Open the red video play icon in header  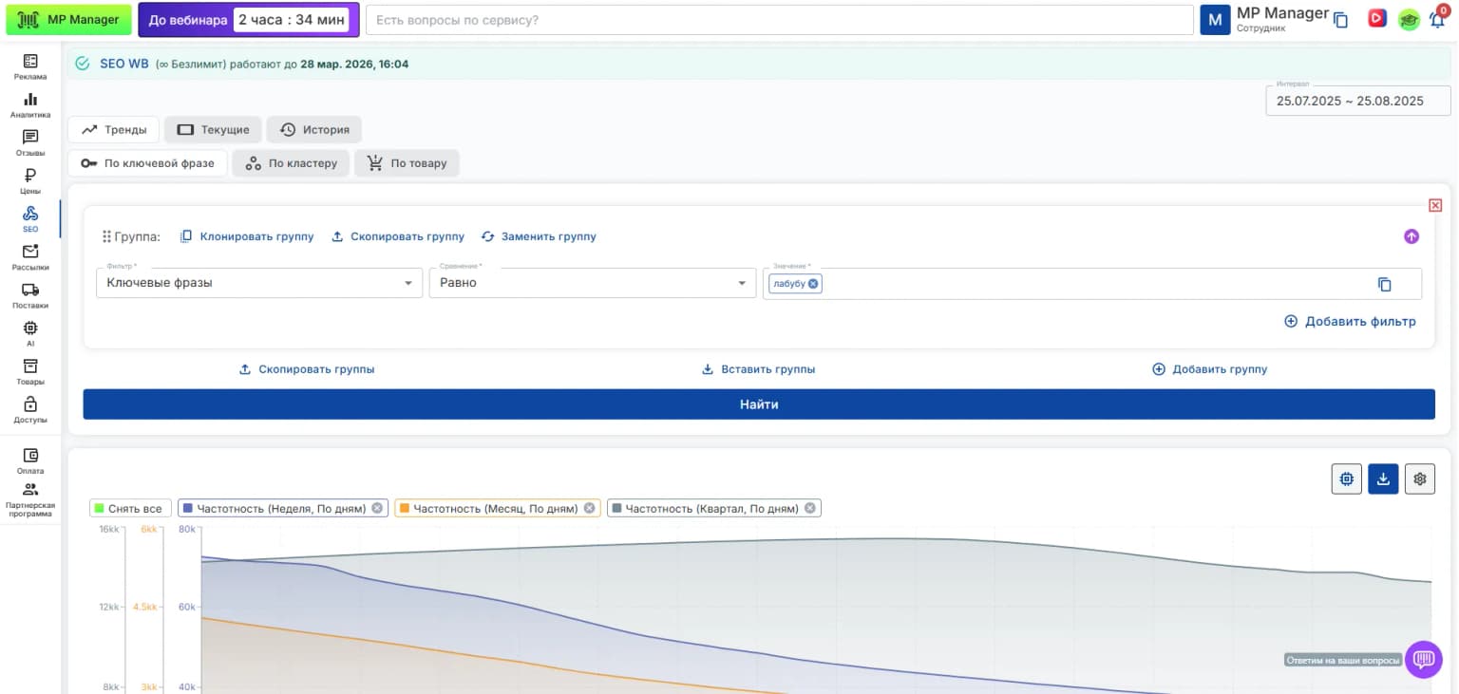pyautogui.click(x=1376, y=18)
